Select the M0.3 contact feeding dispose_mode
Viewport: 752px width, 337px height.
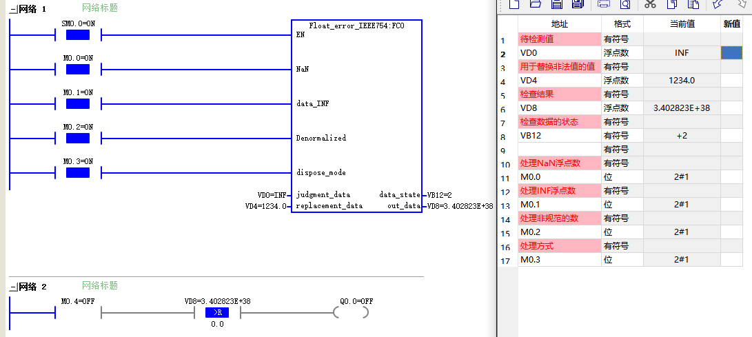[x=78, y=172]
